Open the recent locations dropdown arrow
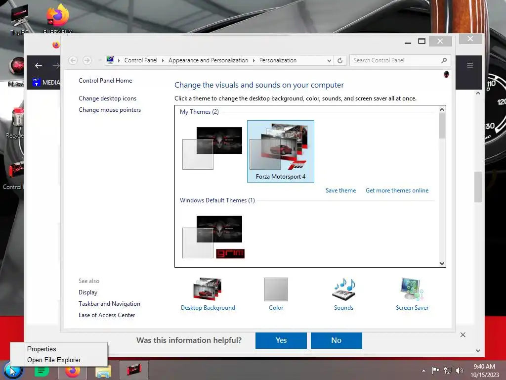 (100, 60)
